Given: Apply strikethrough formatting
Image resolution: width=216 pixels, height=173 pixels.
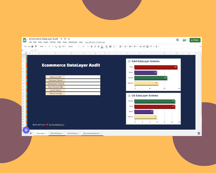Looking at the screenshot, I should (x=98, y=46).
